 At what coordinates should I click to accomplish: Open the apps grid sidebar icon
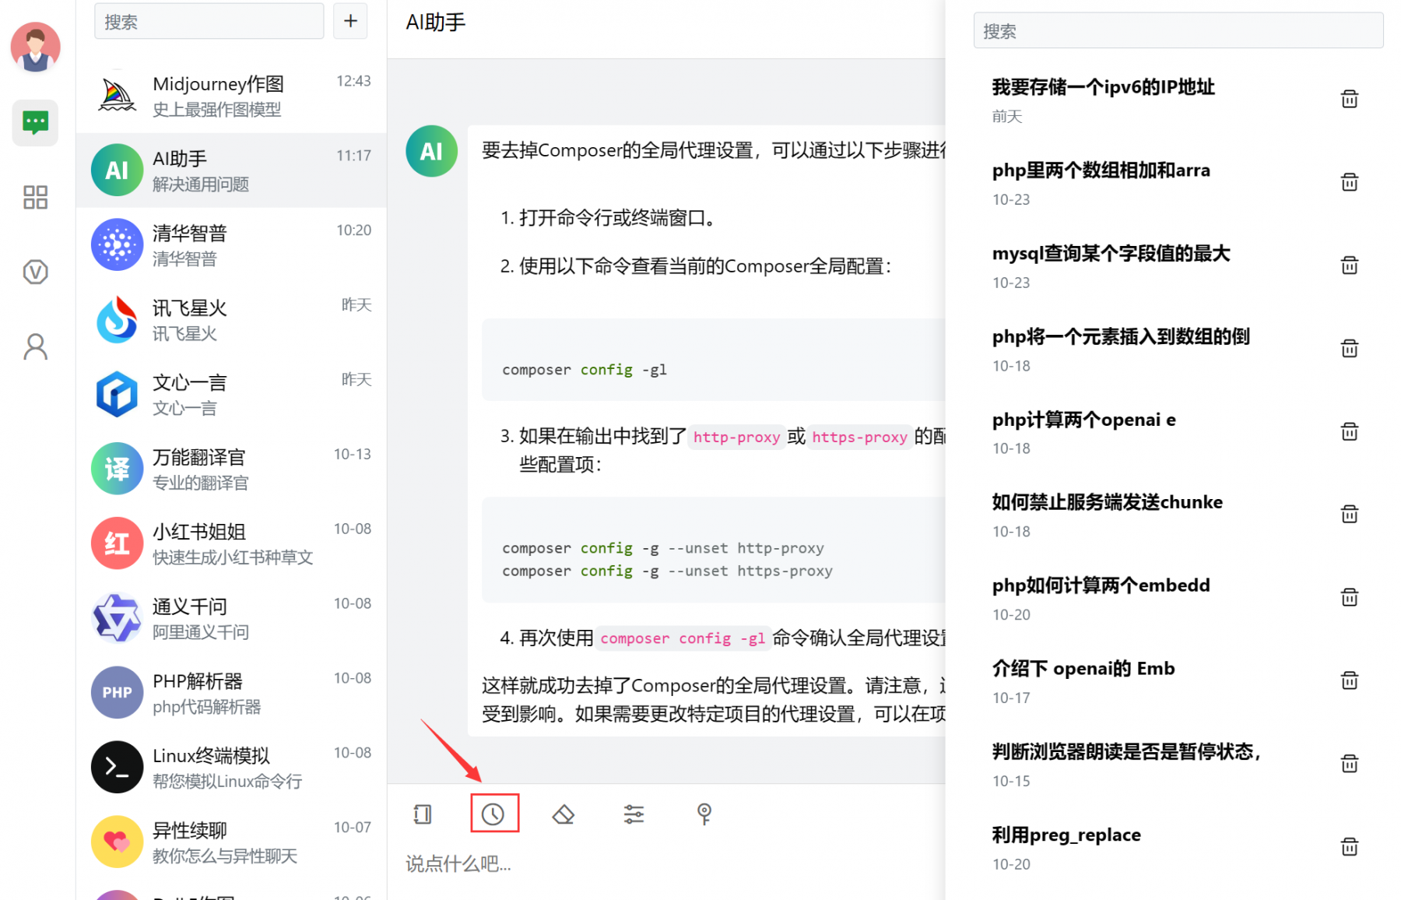(x=35, y=197)
